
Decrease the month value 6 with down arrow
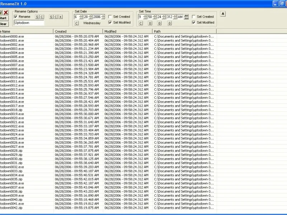click(x=81, y=18)
